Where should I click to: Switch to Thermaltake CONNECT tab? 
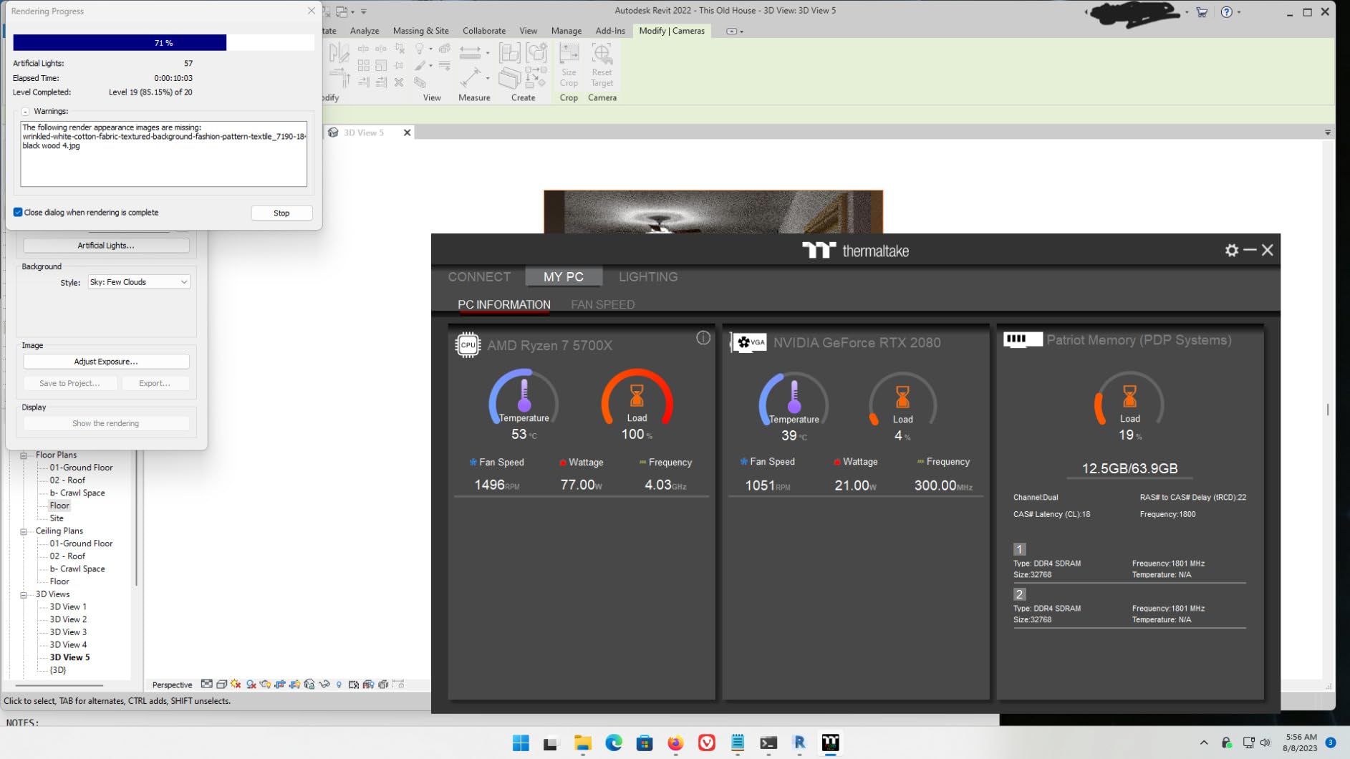pos(479,277)
